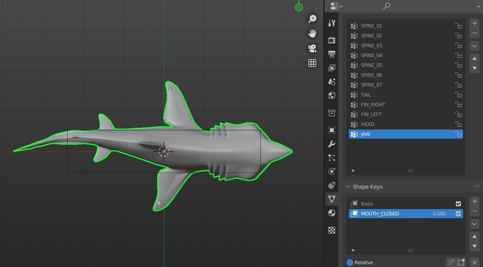Open the shape key specials dropdown
Image resolution: width=483 pixels, height=267 pixels.
474,224
